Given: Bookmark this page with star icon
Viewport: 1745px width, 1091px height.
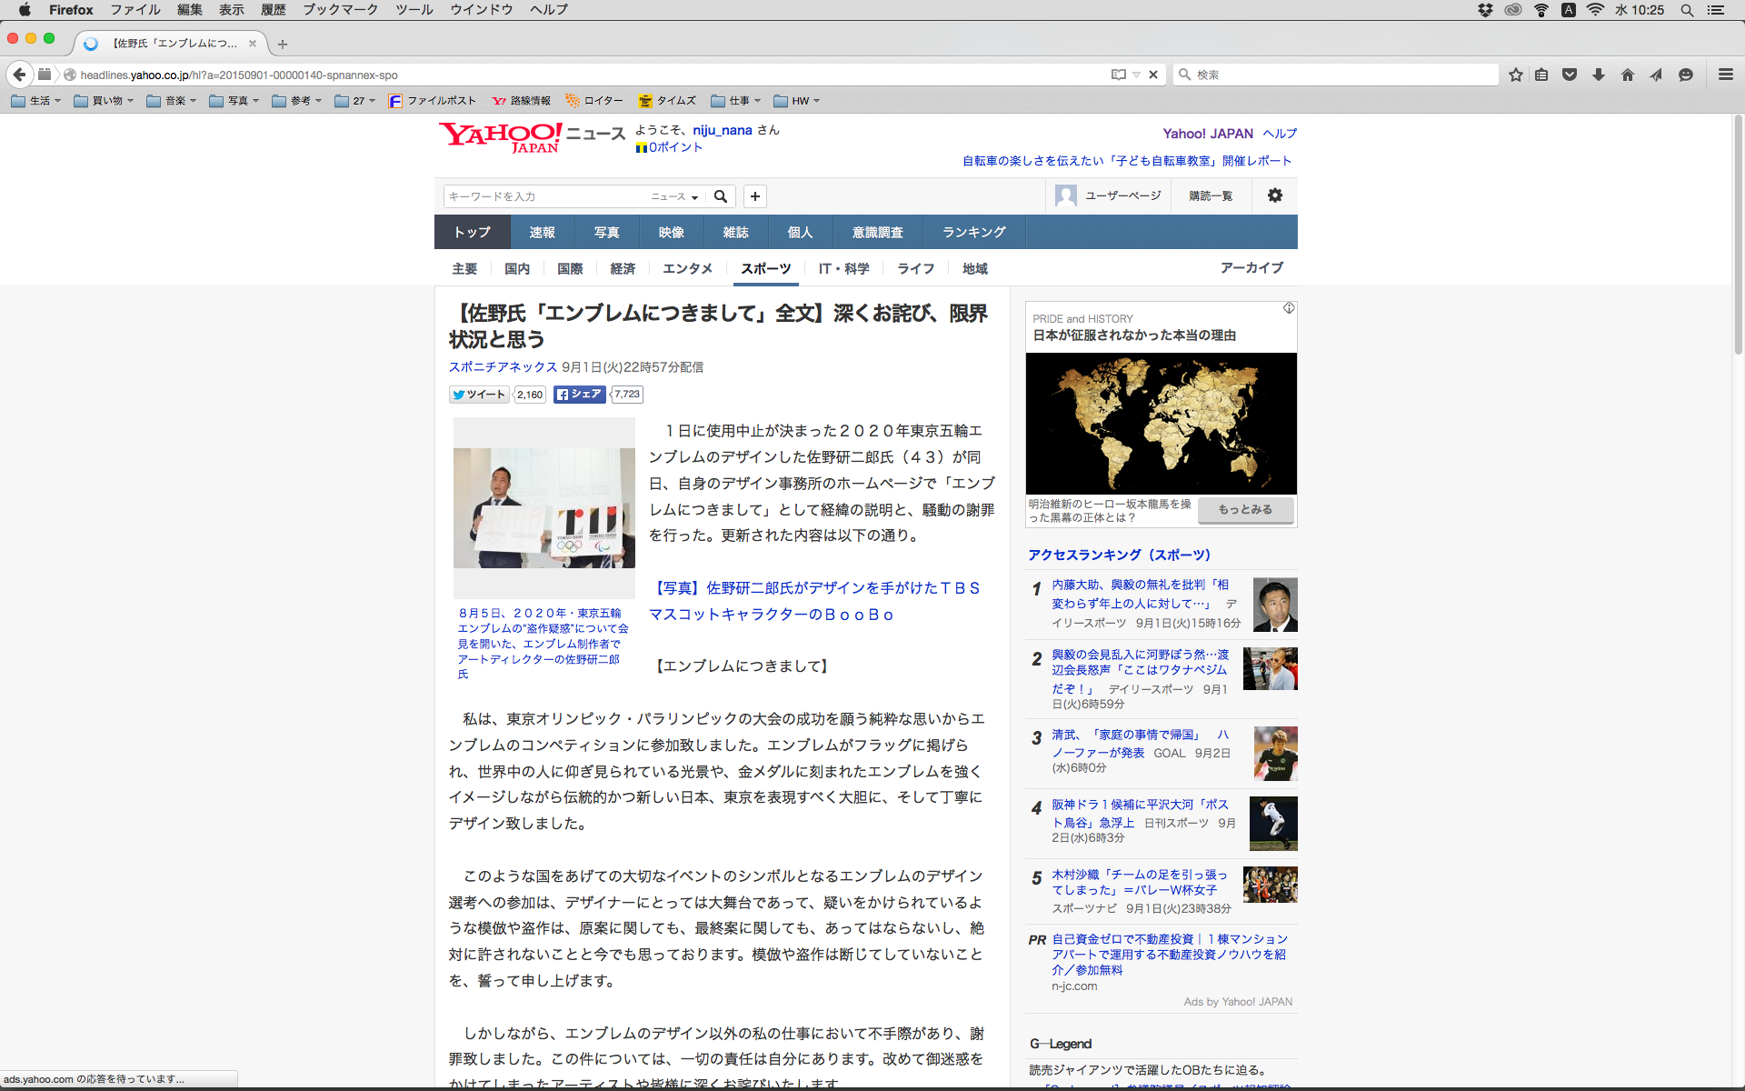Looking at the screenshot, I should tap(1515, 75).
